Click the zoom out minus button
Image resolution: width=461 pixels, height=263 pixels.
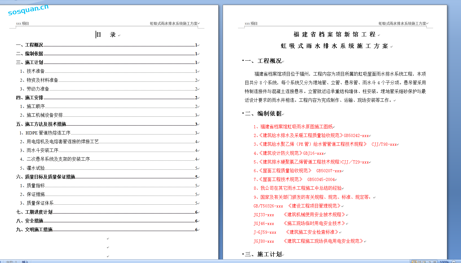coord(454,262)
